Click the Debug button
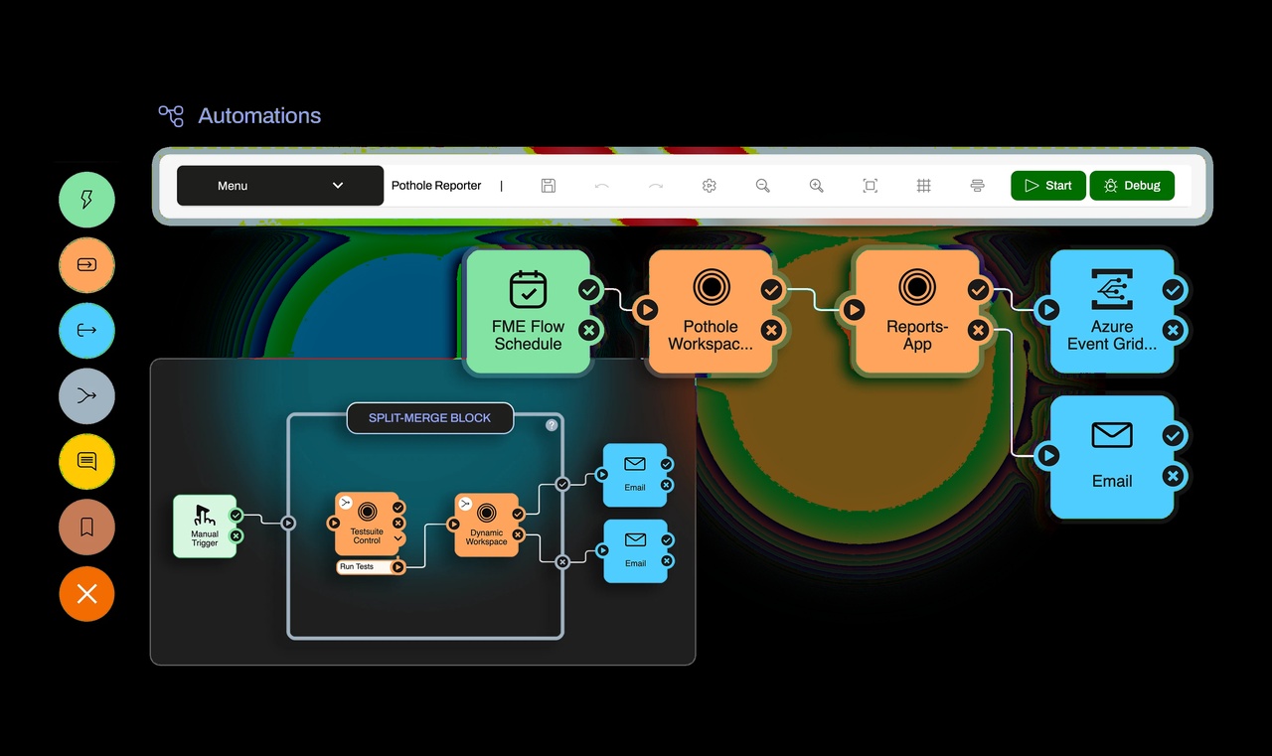This screenshot has height=756, width=1272. [x=1132, y=186]
